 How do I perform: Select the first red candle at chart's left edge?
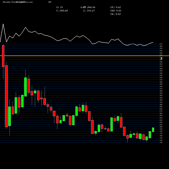[3, 56]
